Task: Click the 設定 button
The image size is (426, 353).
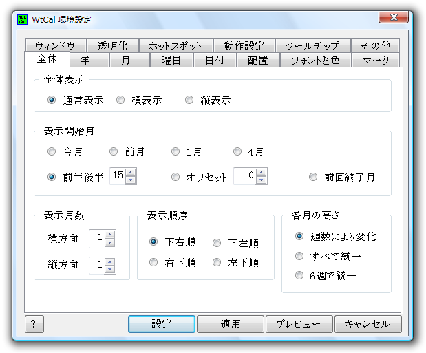Action: click(x=162, y=324)
